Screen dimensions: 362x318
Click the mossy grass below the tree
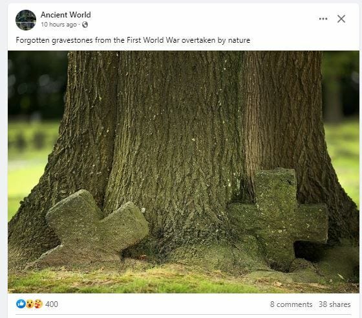coord(162,280)
